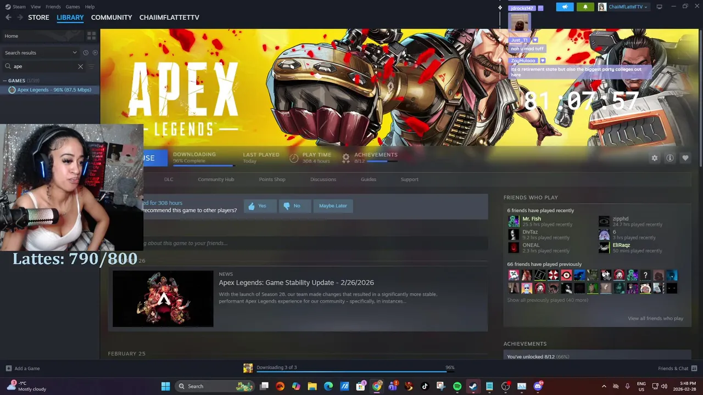Open weather widget showing Mostly cloudy
The image size is (703, 395).
26,386
